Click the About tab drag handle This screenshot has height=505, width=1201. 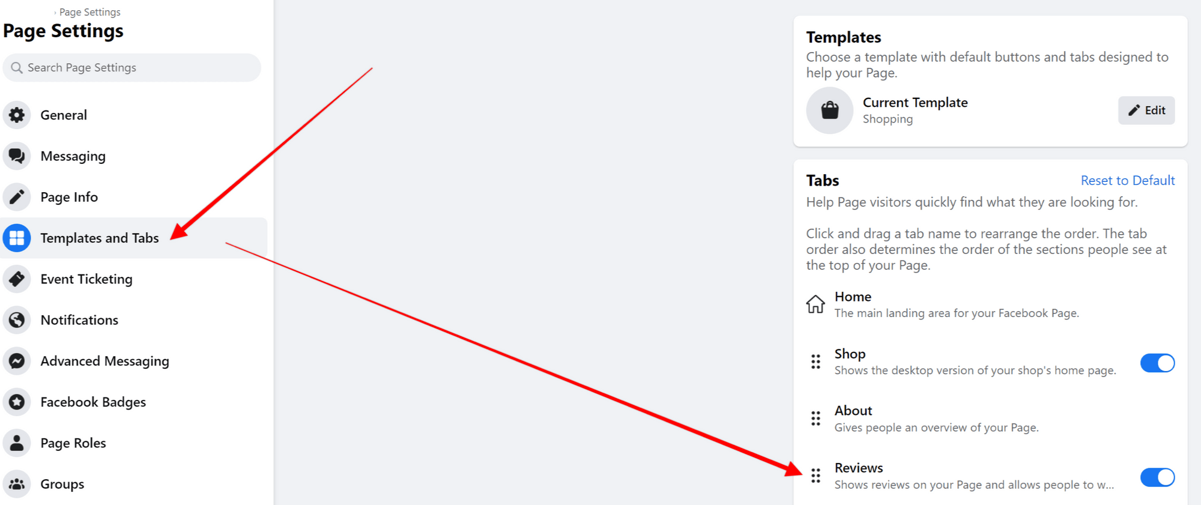click(x=815, y=419)
